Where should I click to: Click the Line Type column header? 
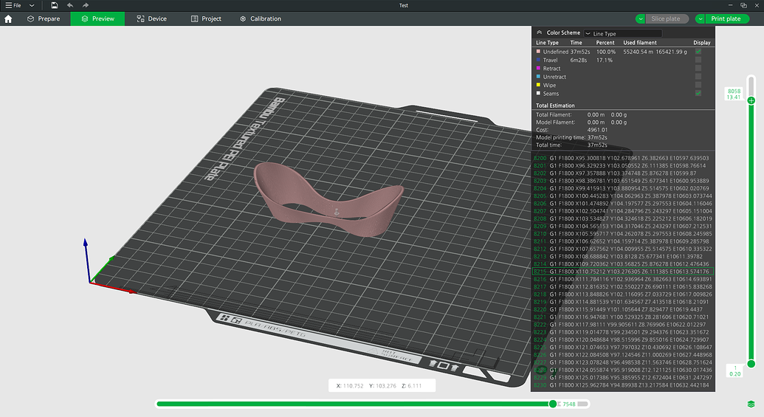(547, 43)
